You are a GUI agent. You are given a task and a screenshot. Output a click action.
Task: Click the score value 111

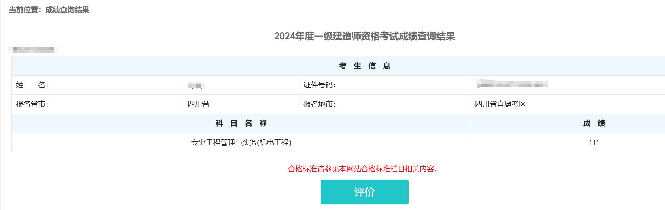coord(594,142)
